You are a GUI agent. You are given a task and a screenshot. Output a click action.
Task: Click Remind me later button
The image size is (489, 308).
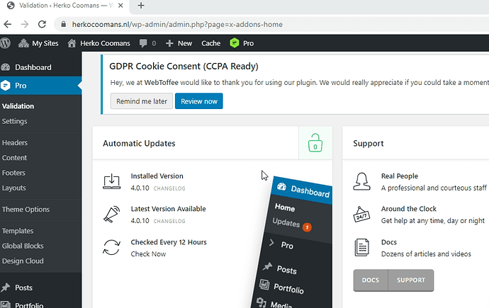point(142,101)
